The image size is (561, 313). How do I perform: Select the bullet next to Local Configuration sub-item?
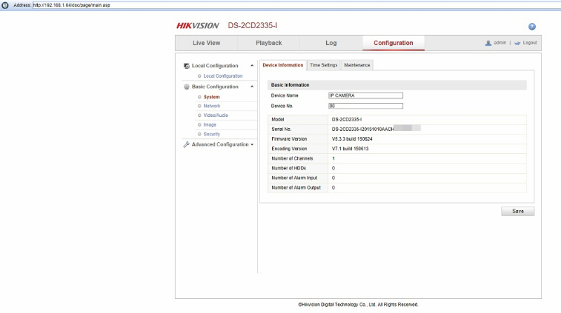tap(200, 76)
